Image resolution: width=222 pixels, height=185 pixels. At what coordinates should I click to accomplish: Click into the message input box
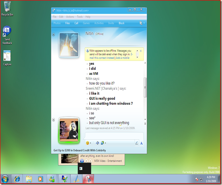[x=114, y=136]
